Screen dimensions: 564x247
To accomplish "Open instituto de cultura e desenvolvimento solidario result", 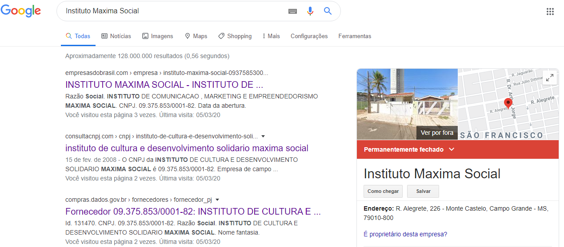I will pyautogui.click(x=187, y=148).
